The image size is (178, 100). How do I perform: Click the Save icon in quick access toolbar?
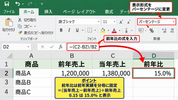point(7,4)
